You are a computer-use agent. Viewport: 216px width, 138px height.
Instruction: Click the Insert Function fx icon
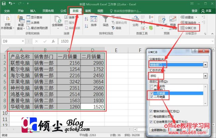53,41
